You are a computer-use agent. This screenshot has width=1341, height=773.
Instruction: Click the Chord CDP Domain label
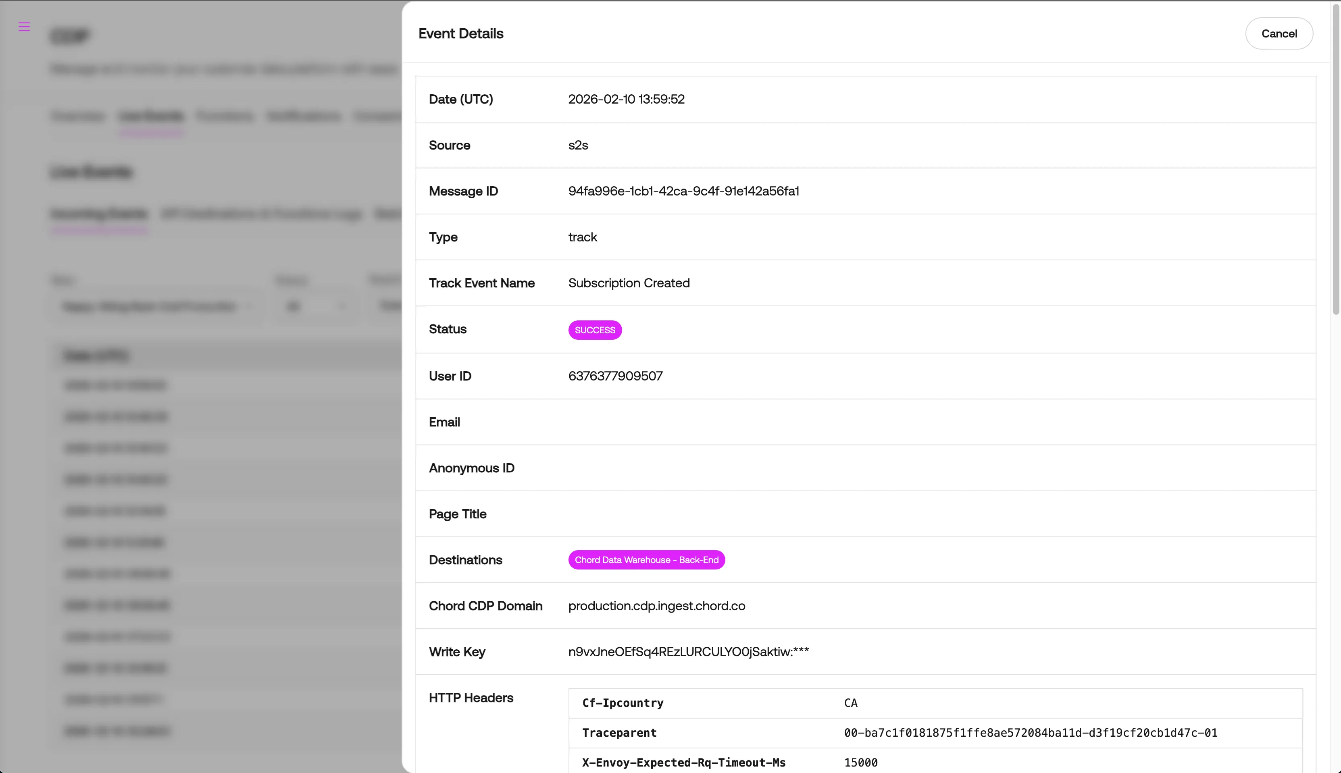[485, 606]
